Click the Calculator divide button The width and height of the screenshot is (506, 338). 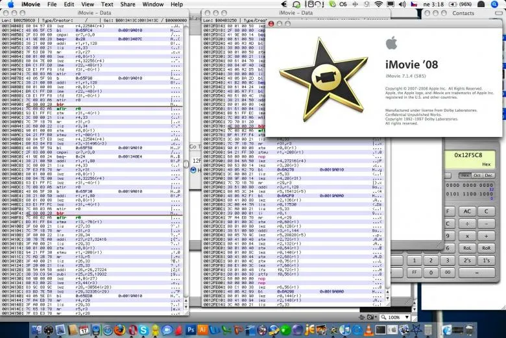(x=467, y=224)
